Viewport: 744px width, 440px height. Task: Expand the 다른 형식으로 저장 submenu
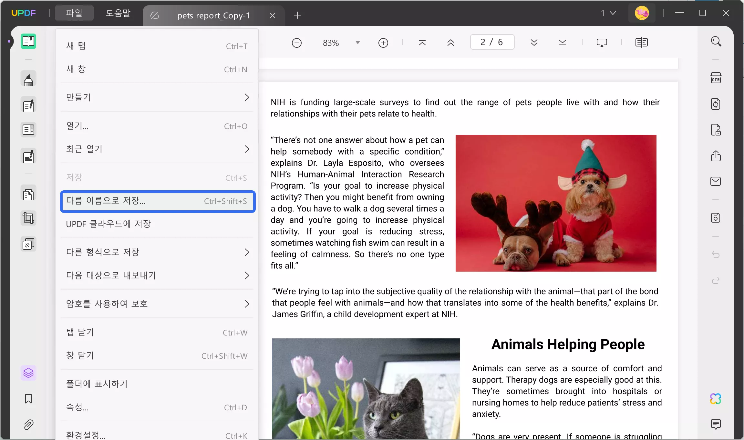(157, 252)
